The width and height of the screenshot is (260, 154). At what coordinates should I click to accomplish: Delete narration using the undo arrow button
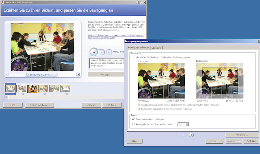click(x=109, y=52)
